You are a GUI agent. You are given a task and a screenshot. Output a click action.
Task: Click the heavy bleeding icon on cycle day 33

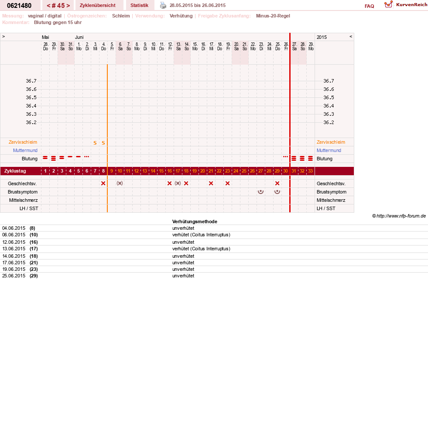pyautogui.click(x=310, y=158)
